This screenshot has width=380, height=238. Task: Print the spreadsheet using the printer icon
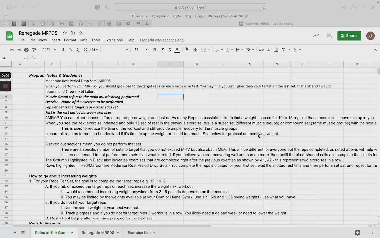point(26,50)
